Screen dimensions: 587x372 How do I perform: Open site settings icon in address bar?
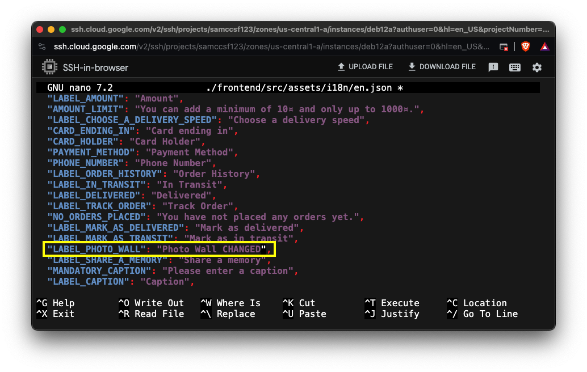pos(42,46)
